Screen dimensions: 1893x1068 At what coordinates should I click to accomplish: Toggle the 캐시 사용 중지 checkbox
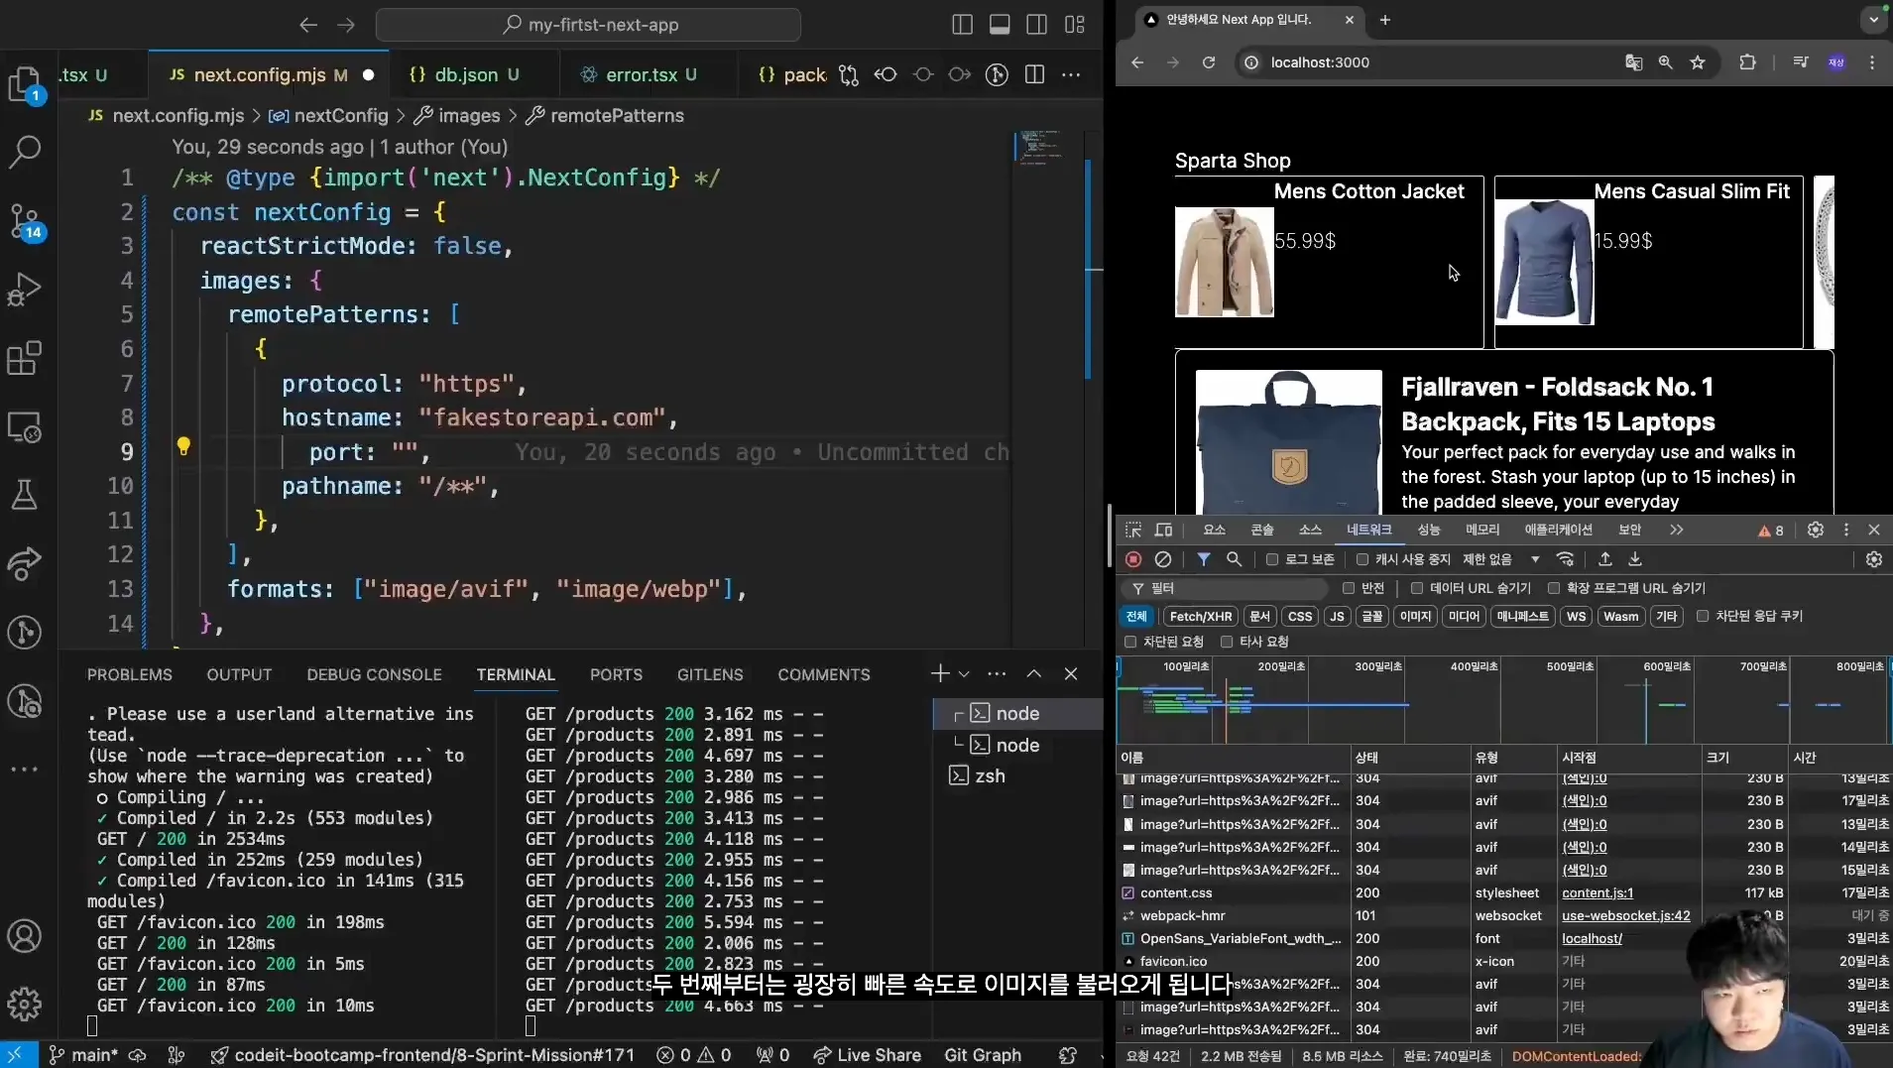(1362, 559)
